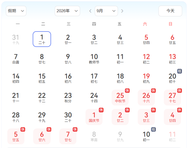The height and width of the screenshot is (148, 188).
Task: Select September 10 教师节
Action: (94, 59)
